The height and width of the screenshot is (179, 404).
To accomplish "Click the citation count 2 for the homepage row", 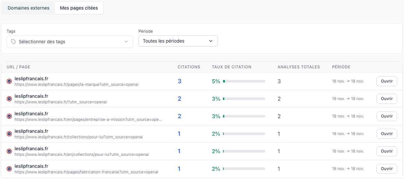I will 179,99.
